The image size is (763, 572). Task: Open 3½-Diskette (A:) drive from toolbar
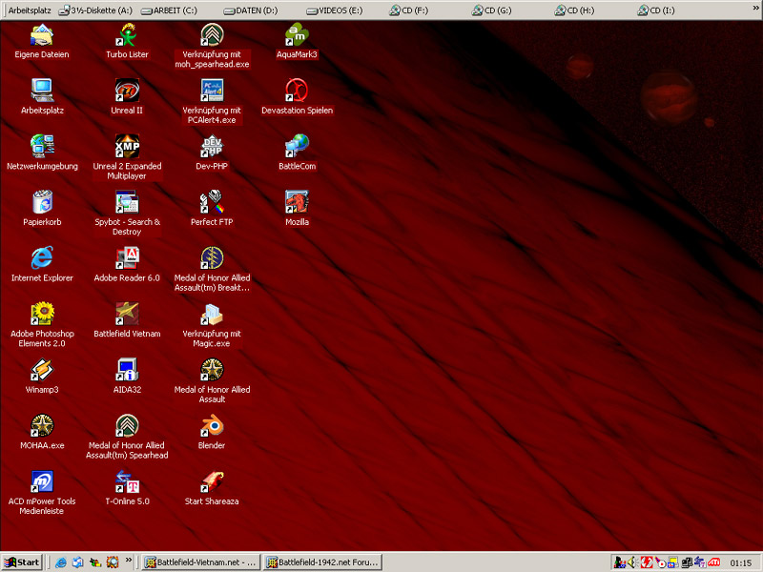point(94,10)
